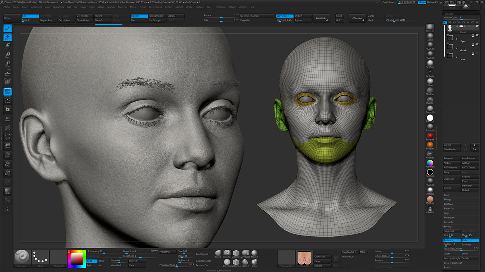
Task: Click the Face_8k texture thumbnail
Action: 305,259
